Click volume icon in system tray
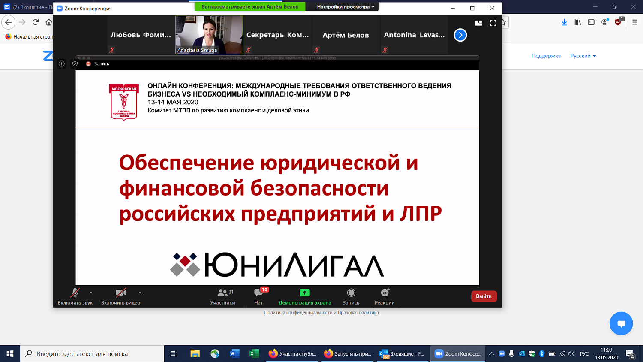This screenshot has width=643, height=362. 571,354
